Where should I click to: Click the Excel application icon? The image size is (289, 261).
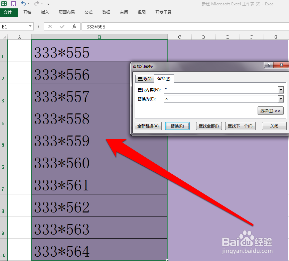tap(4, 3)
